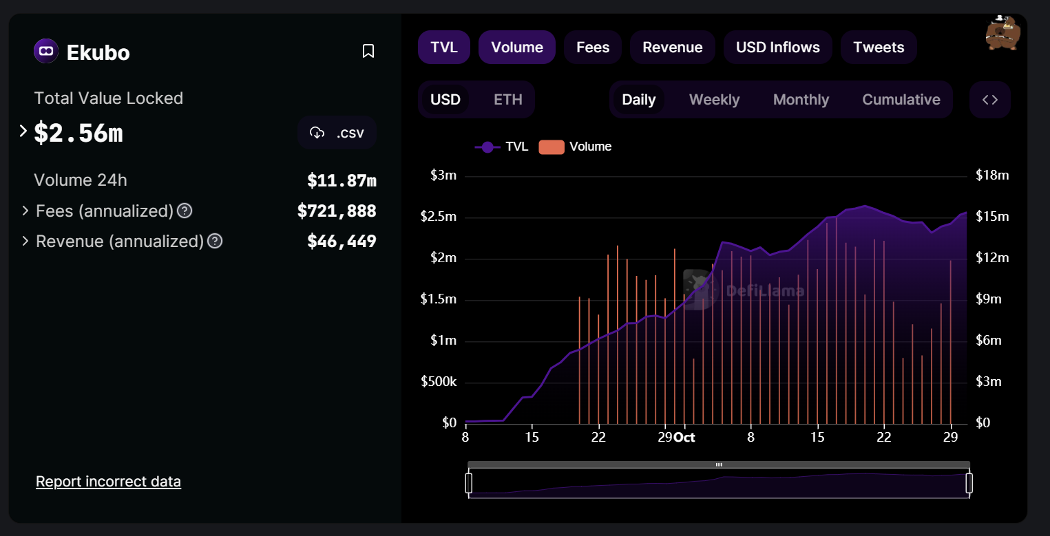The height and width of the screenshot is (536, 1050).
Task: Select the Daily interval tab
Action: (x=639, y=100)
